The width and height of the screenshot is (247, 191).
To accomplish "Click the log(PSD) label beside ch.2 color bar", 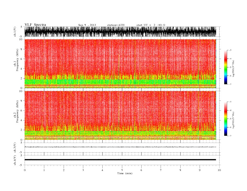I will point(234,120).
